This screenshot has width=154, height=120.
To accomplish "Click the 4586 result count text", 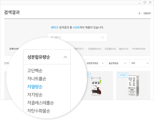I will pos(76,28).
